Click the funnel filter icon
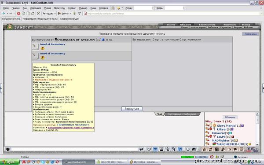Viewport: 264px width, 165px height. click(x=80, y=14)
